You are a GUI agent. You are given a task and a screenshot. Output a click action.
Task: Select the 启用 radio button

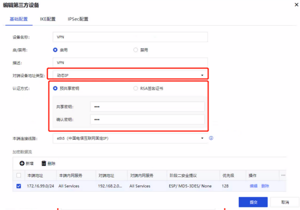[x=55, y=50]
